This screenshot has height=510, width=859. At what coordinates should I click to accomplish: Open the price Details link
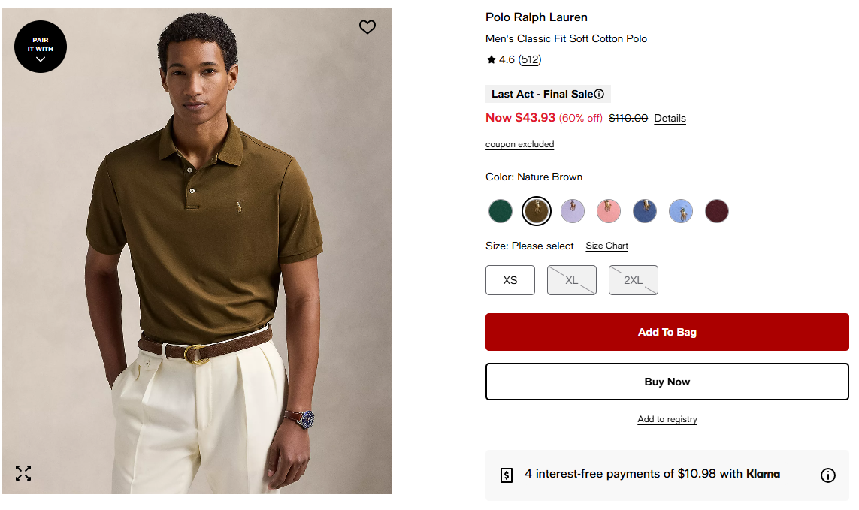670,119
